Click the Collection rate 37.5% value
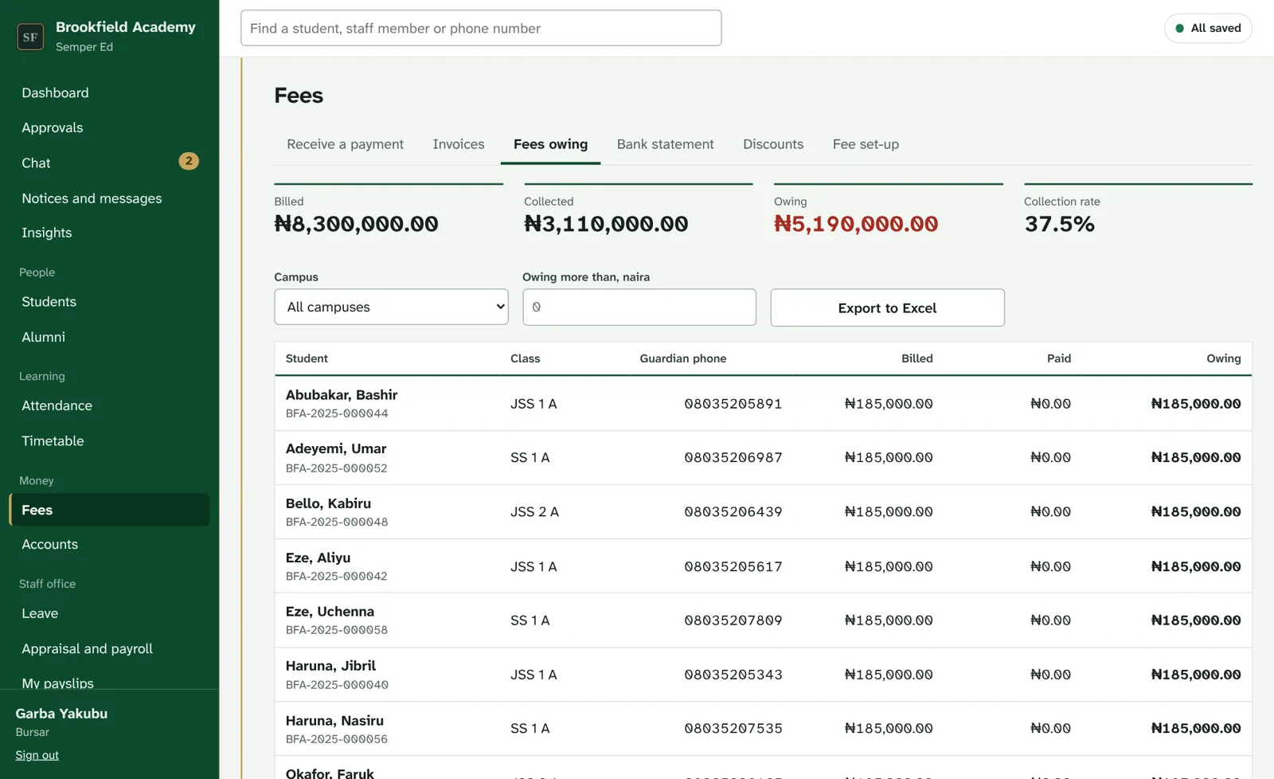Viewport: 1274px width, 779px height. click(x=1059, y=224)
